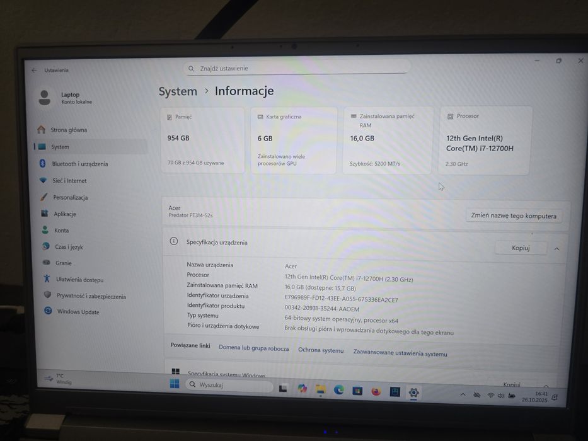Go to System breadcrumb

(178, 91)
